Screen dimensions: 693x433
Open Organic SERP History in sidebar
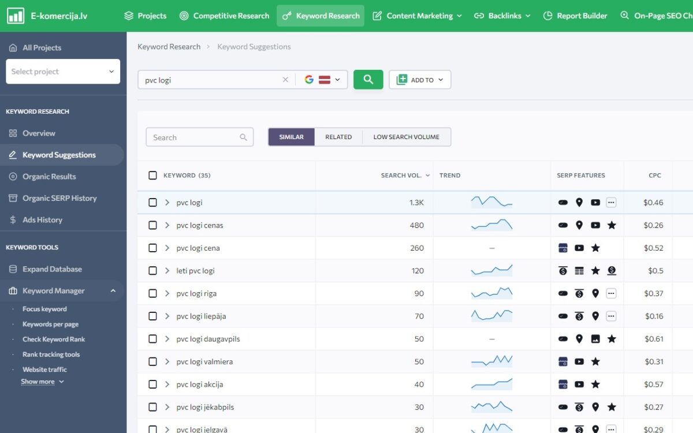59,198
